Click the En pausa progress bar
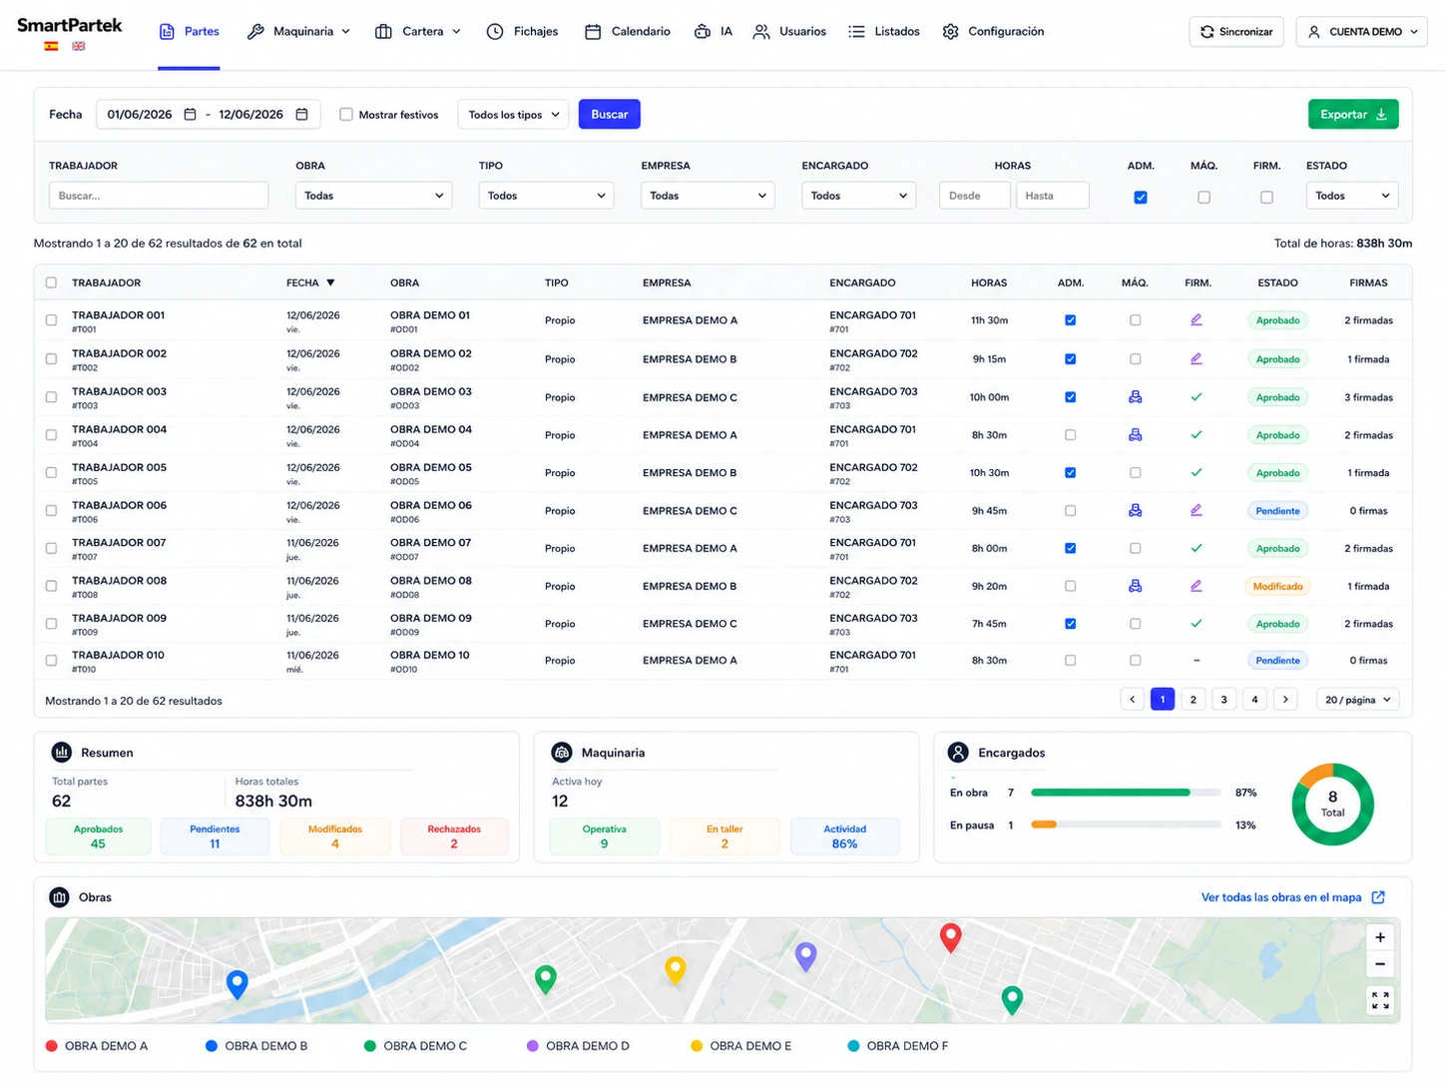Screen dimensions: 1445x1084 point(1126,824)
